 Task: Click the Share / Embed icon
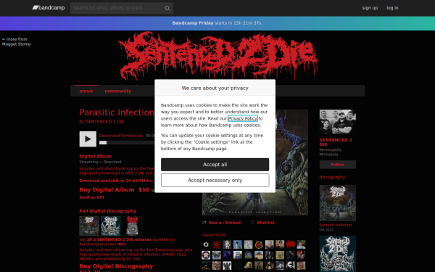(x=204, y=223)
